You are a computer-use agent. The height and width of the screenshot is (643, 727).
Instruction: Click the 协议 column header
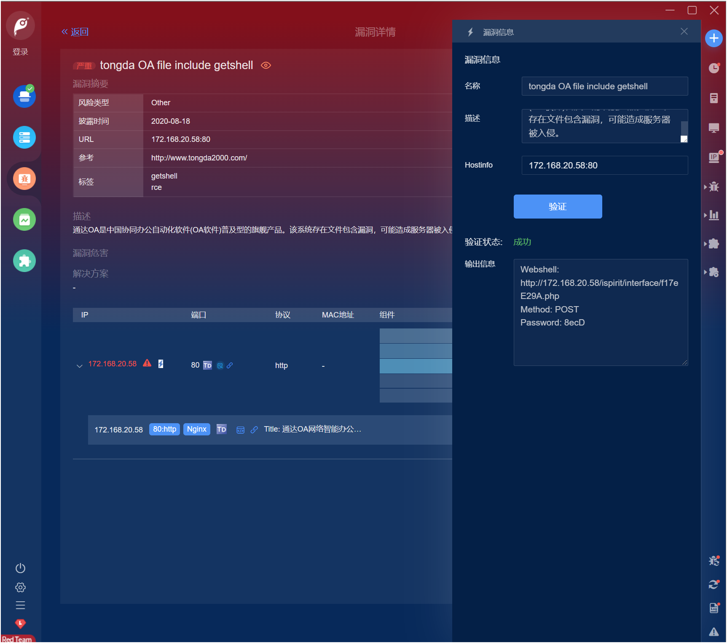pyautogui.click(x=283, y=315)
